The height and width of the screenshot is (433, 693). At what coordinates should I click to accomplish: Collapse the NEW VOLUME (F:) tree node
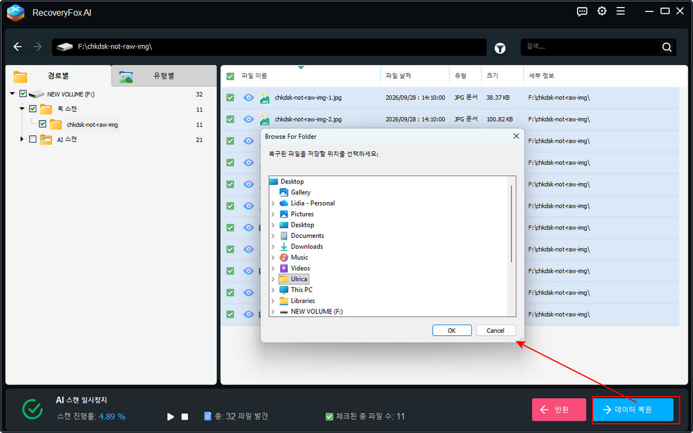[x=13, y=94]
